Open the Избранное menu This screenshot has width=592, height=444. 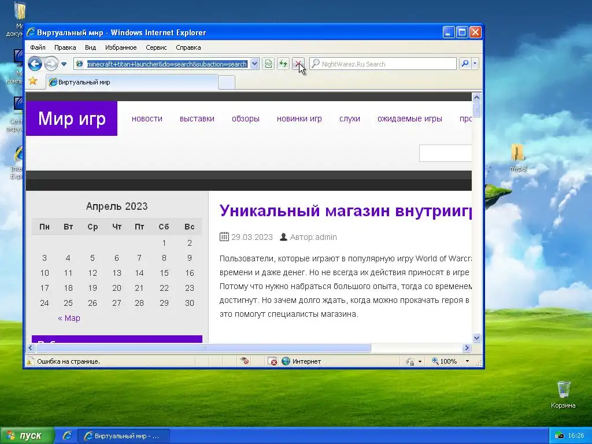tap(121, 47)
